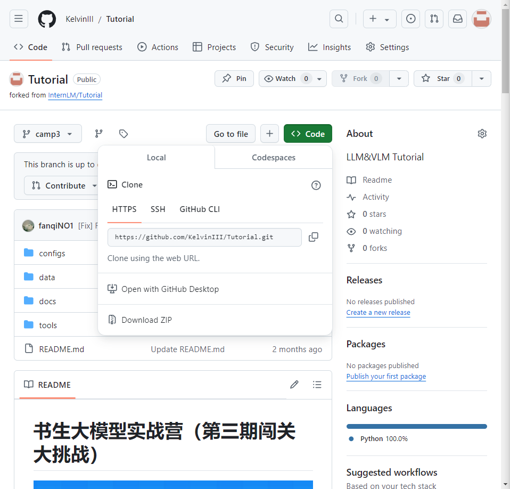The height and width of the screenshot is (489, 510).
Task: Open the create new plus dropdown in header
Action: [379, 19]
